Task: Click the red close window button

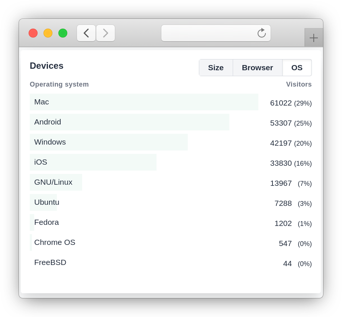Action: (33, 33)
